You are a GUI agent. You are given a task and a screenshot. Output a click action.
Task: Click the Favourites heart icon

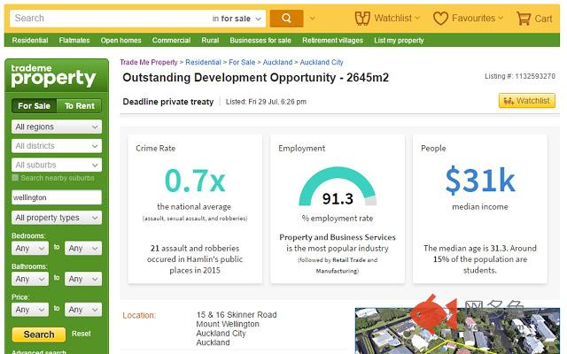click(x=440, y=18)
